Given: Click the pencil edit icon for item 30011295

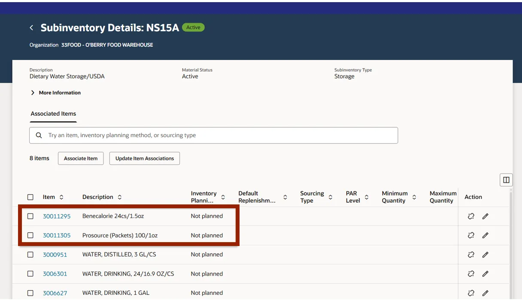Looking at the screenshot, I should [485, 216].
